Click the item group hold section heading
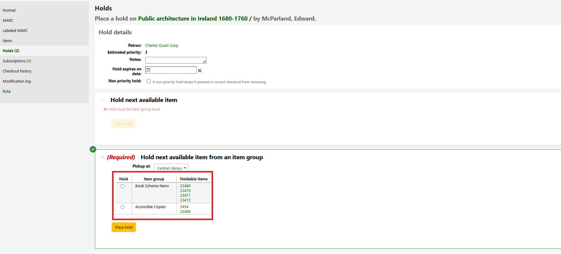This screenshot has height=254, width=561. tap(202, 157)
